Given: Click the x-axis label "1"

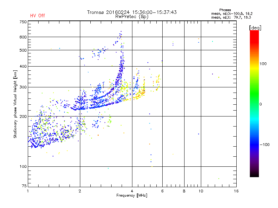Looking at the screenshot, I should 28,191.
